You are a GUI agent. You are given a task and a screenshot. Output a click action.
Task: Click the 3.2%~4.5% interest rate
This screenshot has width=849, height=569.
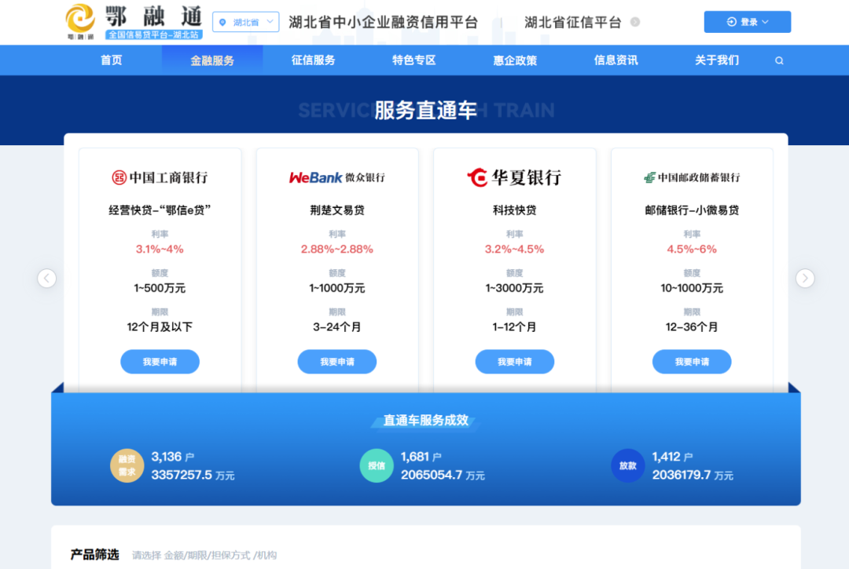click(x=514, y=249)
